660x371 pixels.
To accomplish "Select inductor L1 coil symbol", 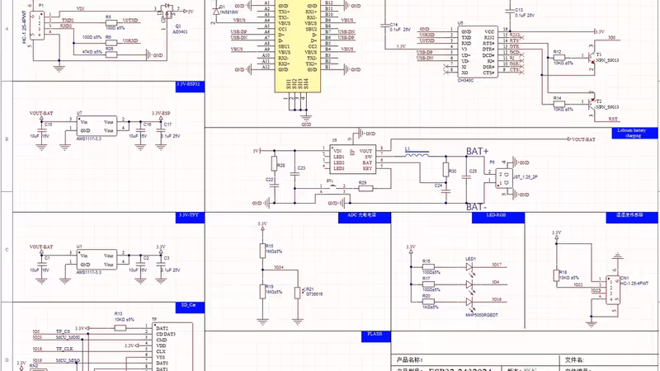I will pyautogui.click(x=417, y=154).
